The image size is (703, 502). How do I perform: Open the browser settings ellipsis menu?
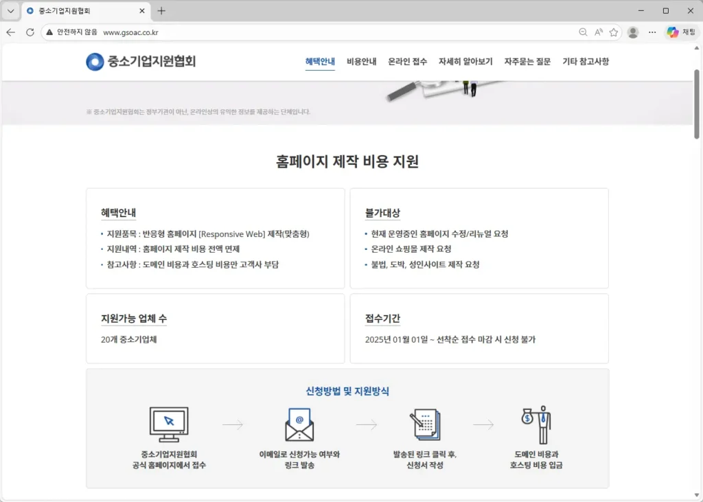[652, 32]
